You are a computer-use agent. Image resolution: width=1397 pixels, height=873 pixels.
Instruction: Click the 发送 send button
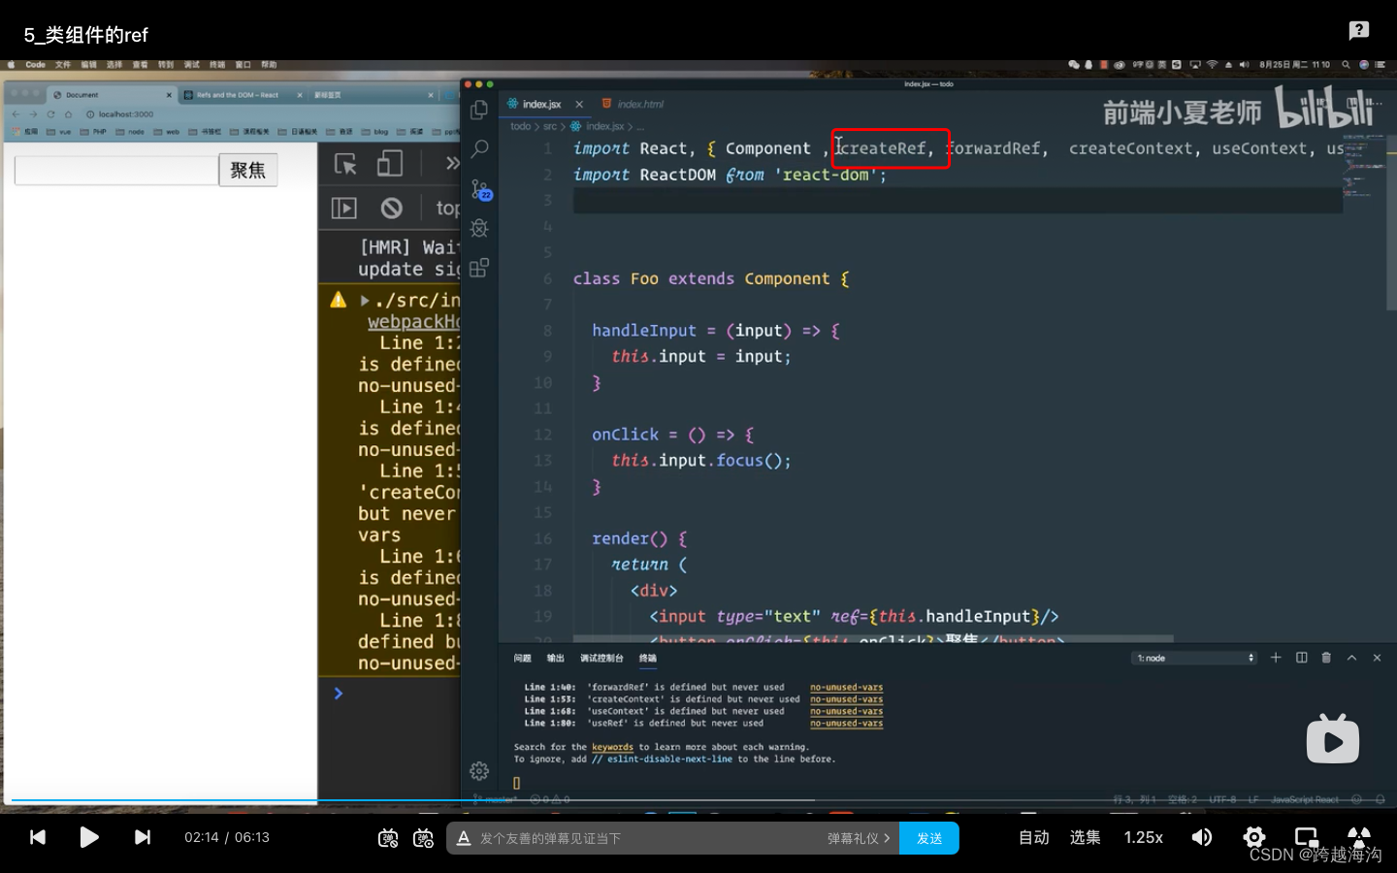point(929,838)
